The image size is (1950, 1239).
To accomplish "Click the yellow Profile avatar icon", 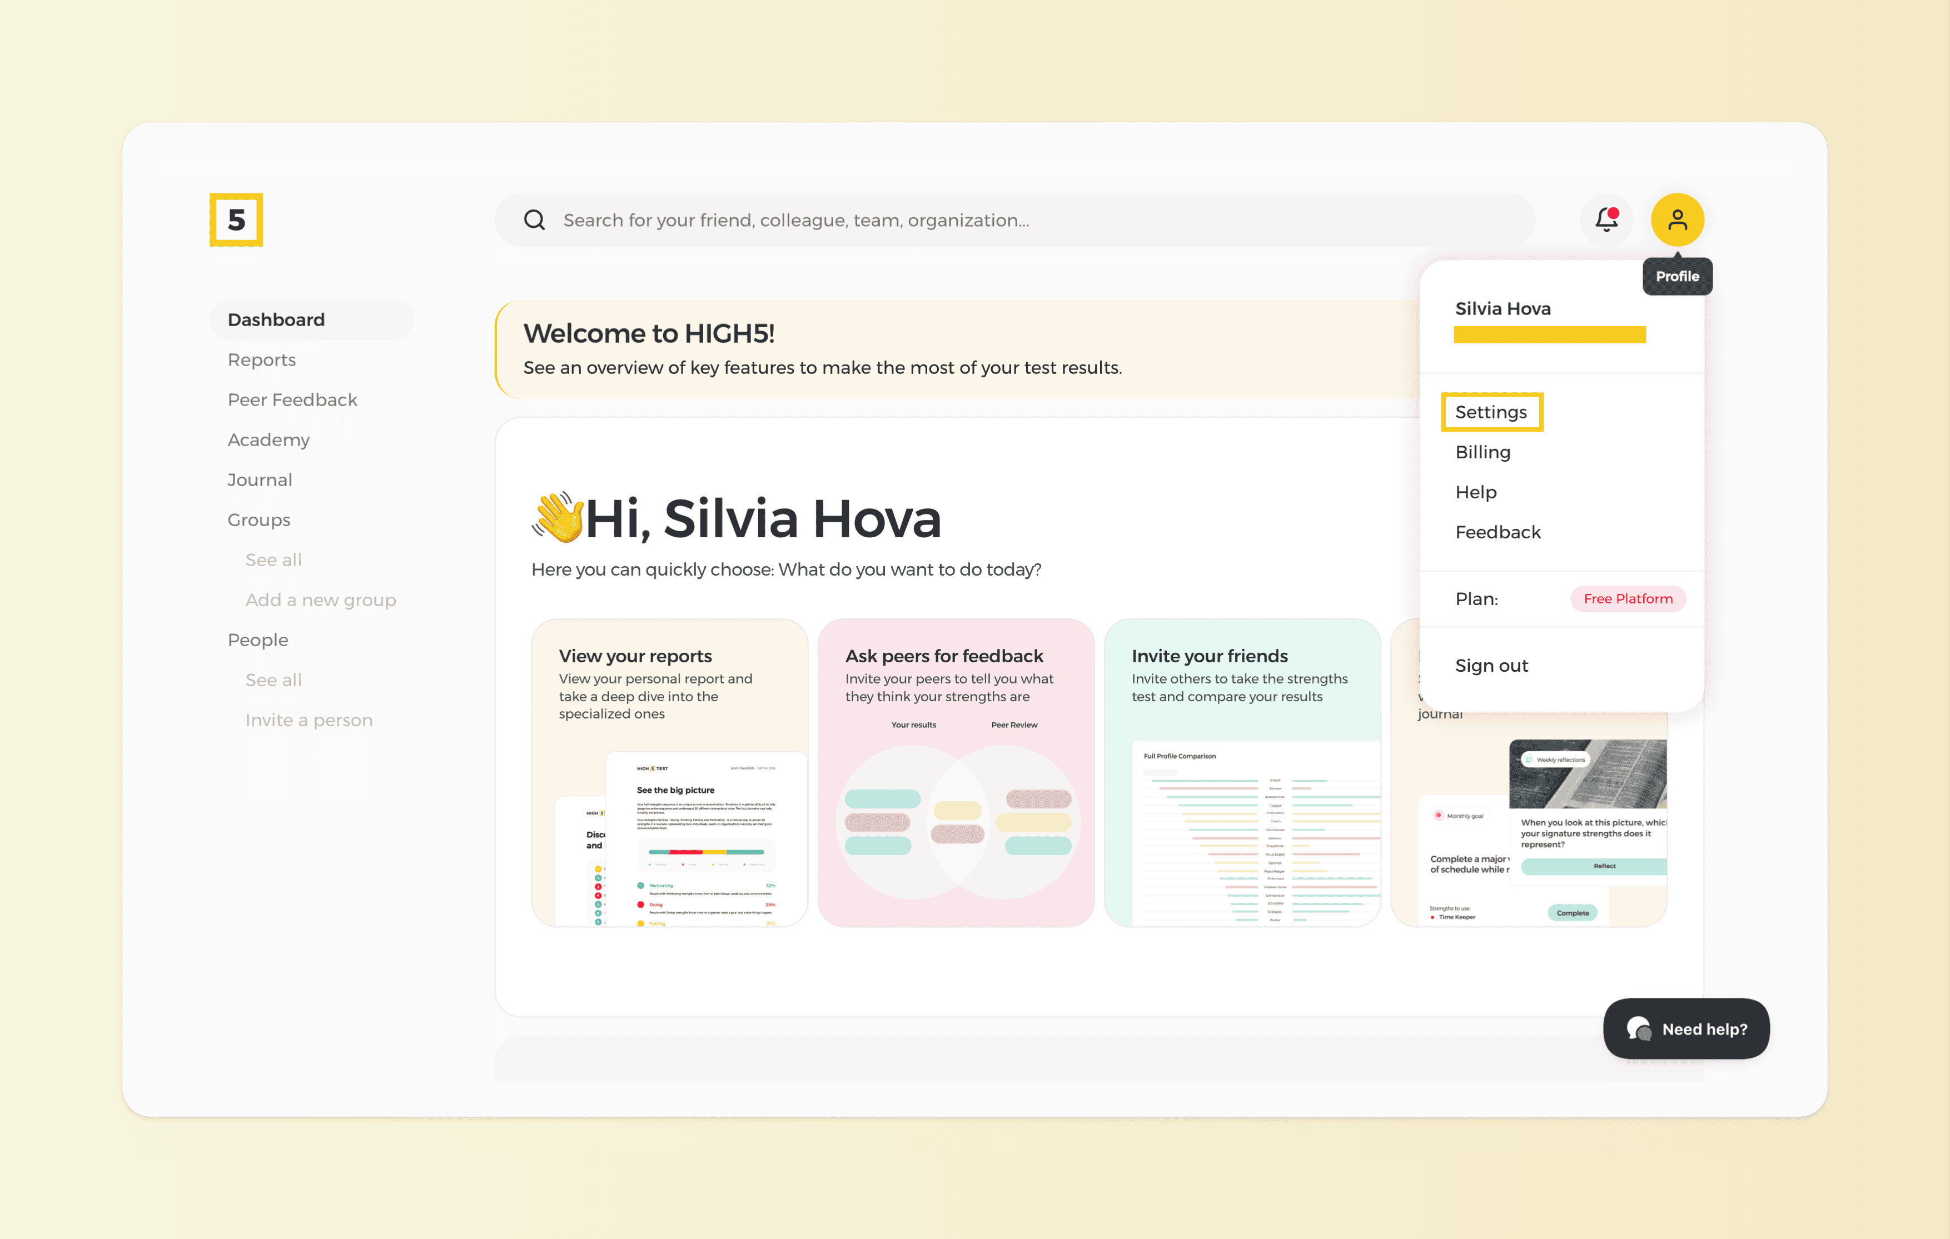I will click(1678, 219).
